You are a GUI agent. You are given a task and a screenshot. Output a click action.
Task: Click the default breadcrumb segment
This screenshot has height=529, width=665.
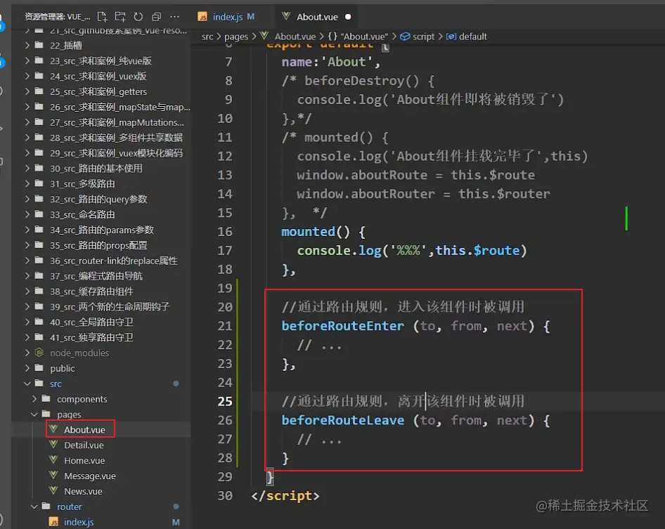(x=467, y=37)
